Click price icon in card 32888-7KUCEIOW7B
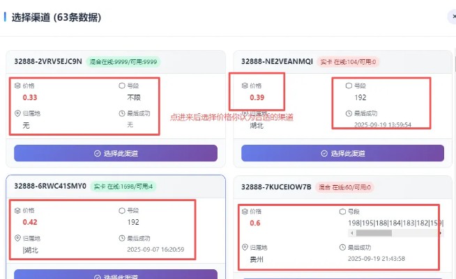 (x=245, y=210)
